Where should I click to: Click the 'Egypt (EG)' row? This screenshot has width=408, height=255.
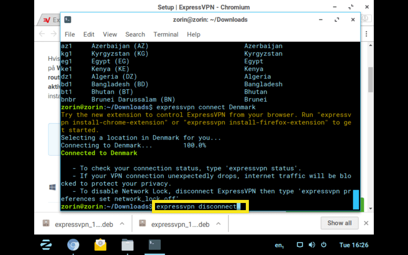point(162,61)
